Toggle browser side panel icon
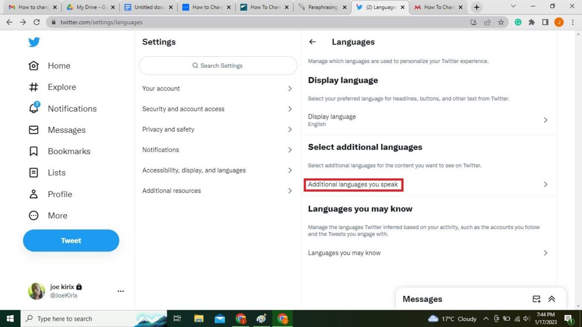Viewport: 582px width, 327px height. point(545,22)
